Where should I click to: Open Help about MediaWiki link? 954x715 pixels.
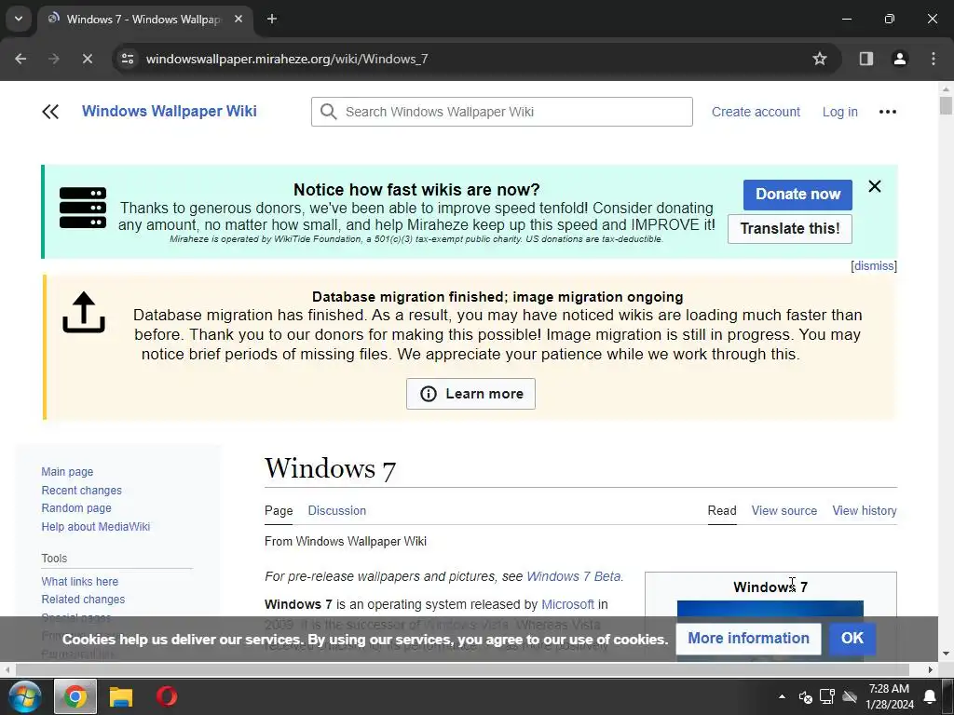pyautogui.click(x=96, y=527)
